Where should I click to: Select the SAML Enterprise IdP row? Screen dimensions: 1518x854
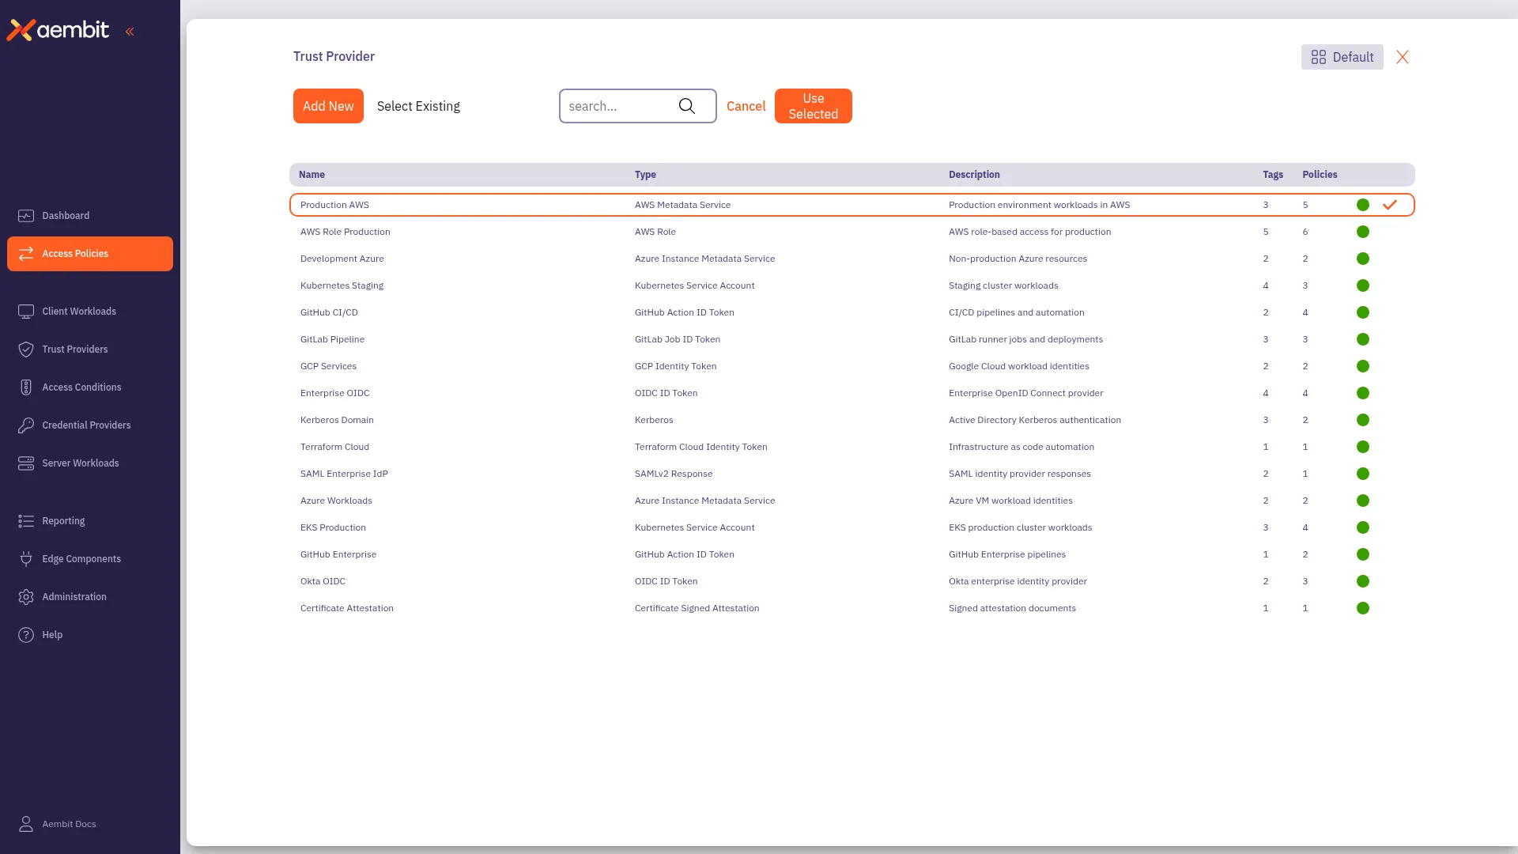tap(852, 474)
